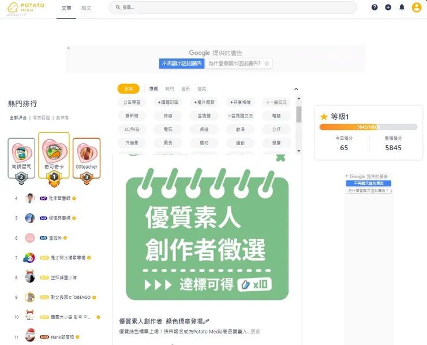Click blue 不再顯示這則廣告 button in top banner
This screenshot has height=345, width=427.
(x=182, y=64)
